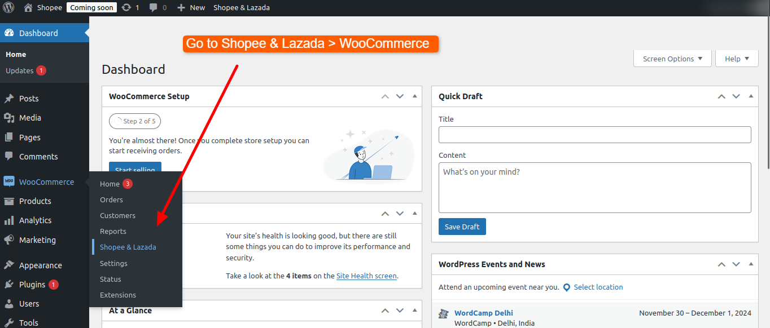Click the plus New content icon
770x328 pixels.
coord(181,8)
